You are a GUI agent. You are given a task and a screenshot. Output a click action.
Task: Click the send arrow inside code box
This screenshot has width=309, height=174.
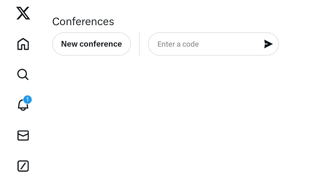[268, 44]
